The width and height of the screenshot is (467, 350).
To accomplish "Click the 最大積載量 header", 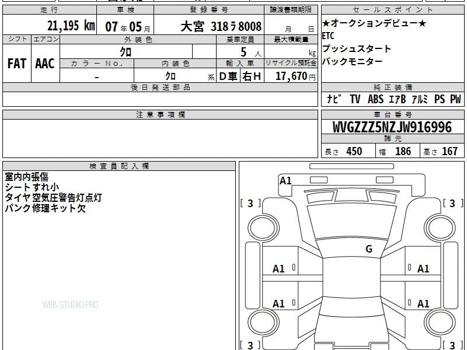I will 291,40.
